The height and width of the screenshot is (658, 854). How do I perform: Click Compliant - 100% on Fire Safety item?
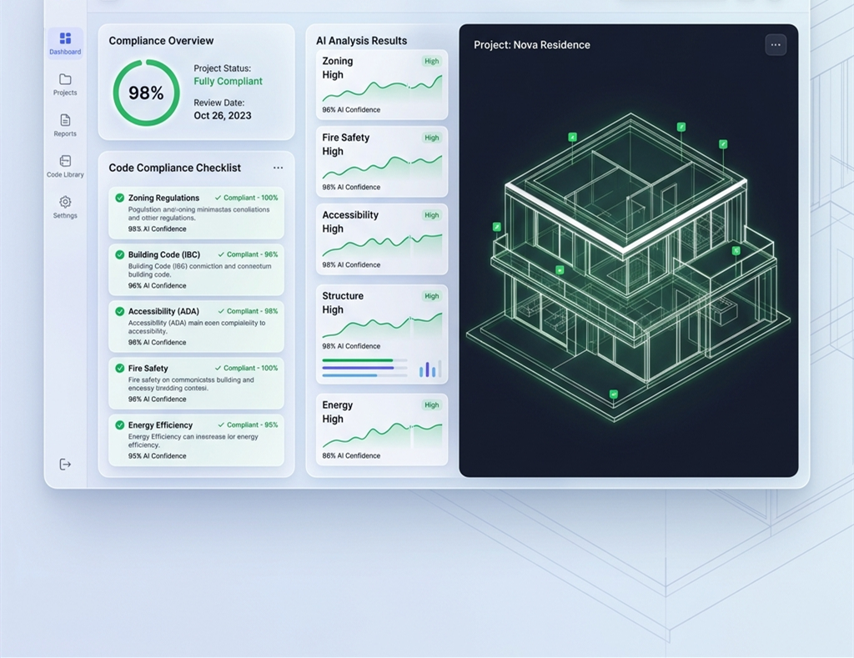tap(246, 369)
